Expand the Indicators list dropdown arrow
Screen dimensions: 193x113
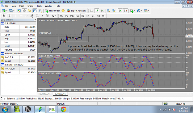coord(135,11)
